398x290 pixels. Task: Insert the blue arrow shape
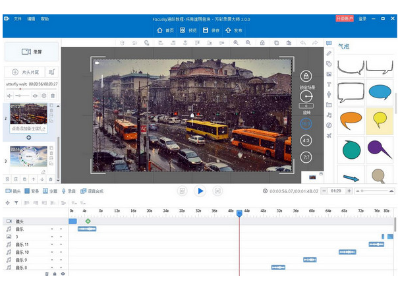[351, 178]
